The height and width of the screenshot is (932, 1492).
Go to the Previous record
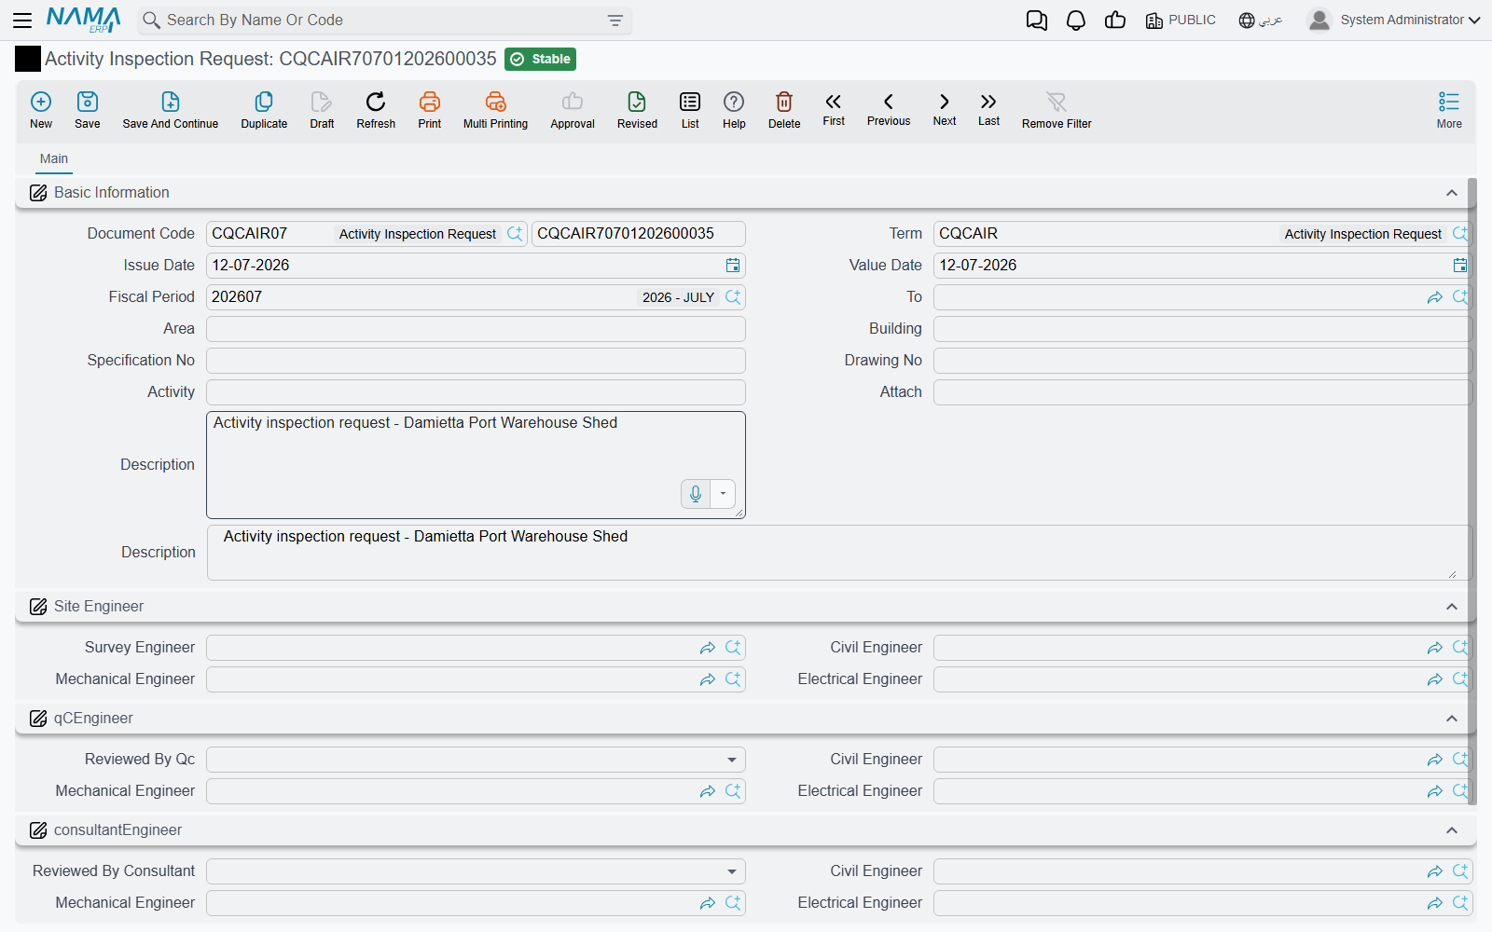[889, 109]
